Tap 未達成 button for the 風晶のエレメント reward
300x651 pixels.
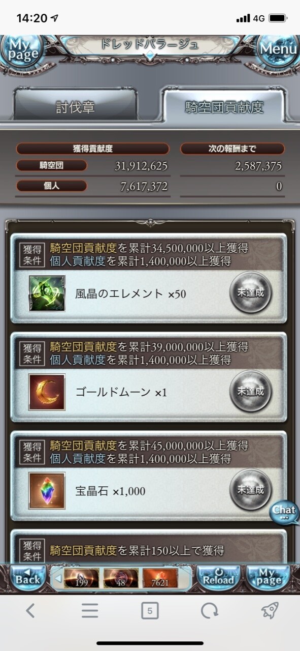click(250, 293)
